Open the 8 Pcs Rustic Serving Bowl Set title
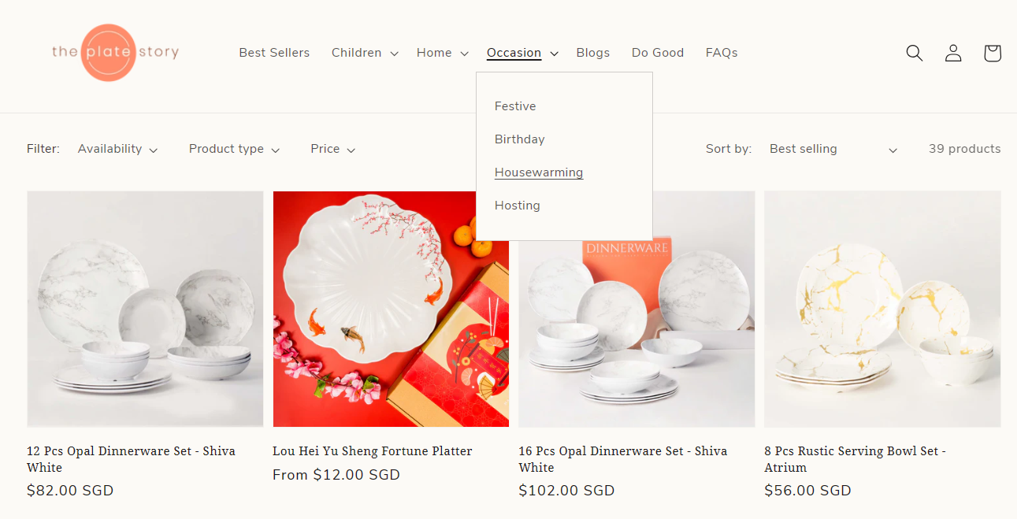This screenshot has width=1017, height=519. (x=855, y=459)
